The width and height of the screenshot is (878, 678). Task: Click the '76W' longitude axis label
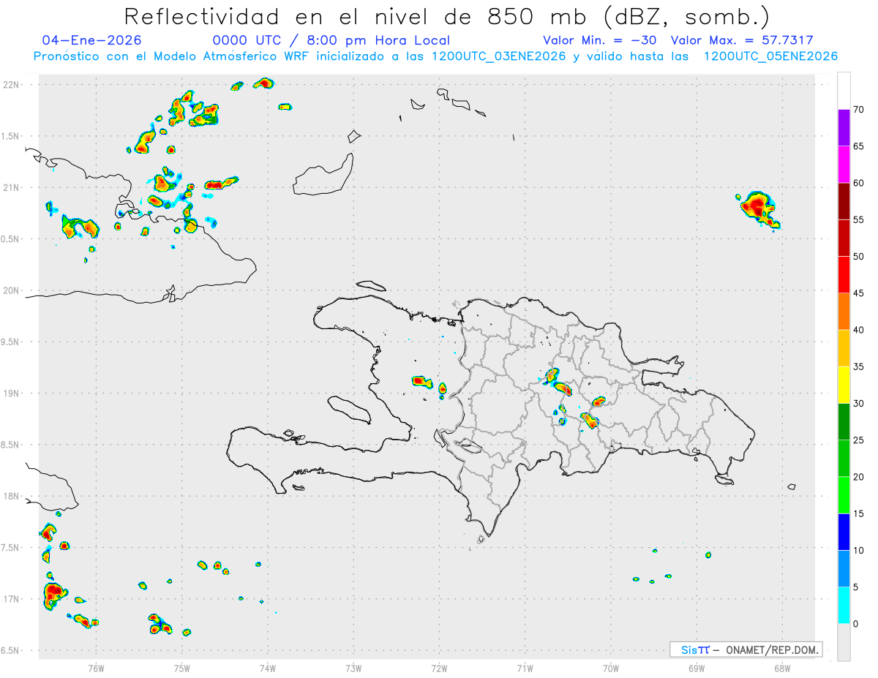[96, 669]
